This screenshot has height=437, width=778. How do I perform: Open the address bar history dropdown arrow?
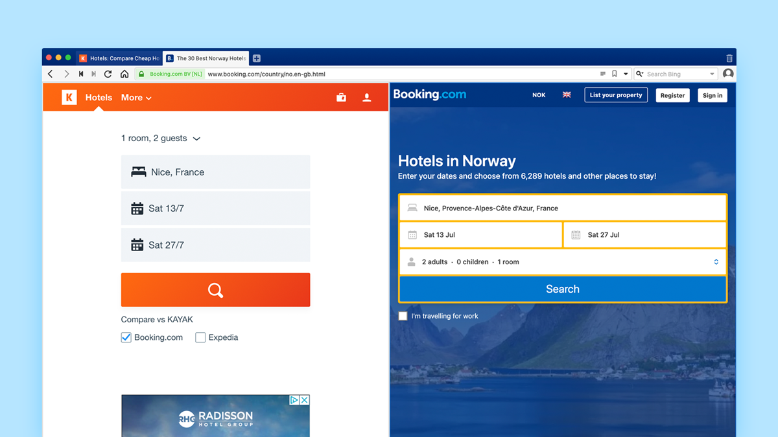626,74
